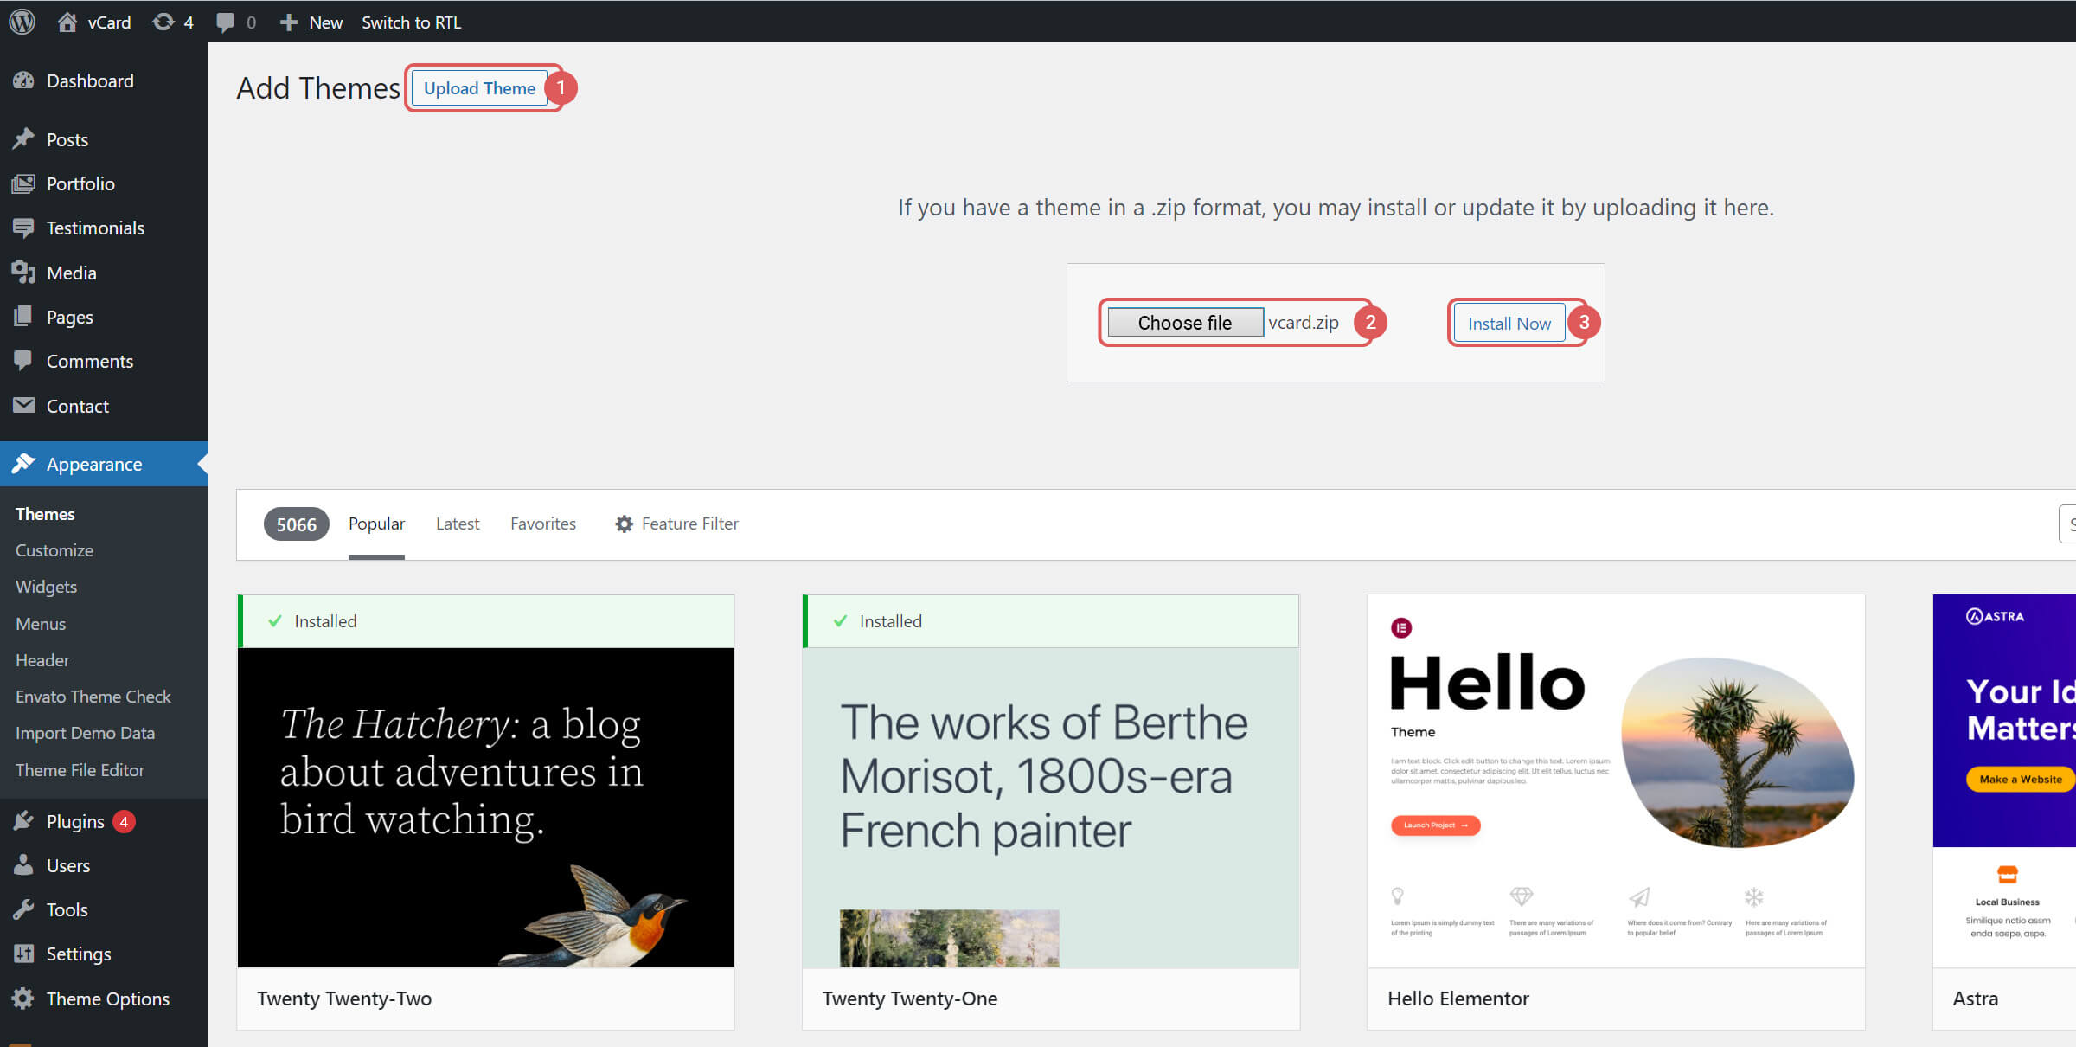Click the Upload Theme button
This screenshot has width=2076, height=1047.
[x=479, y=88]
